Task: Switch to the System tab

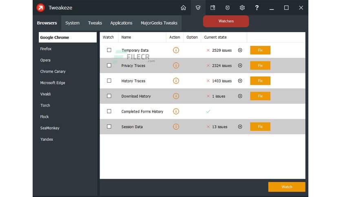Action: click(72, 23)
